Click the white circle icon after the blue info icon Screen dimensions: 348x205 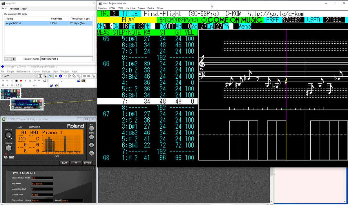click(x=65, y=76)
